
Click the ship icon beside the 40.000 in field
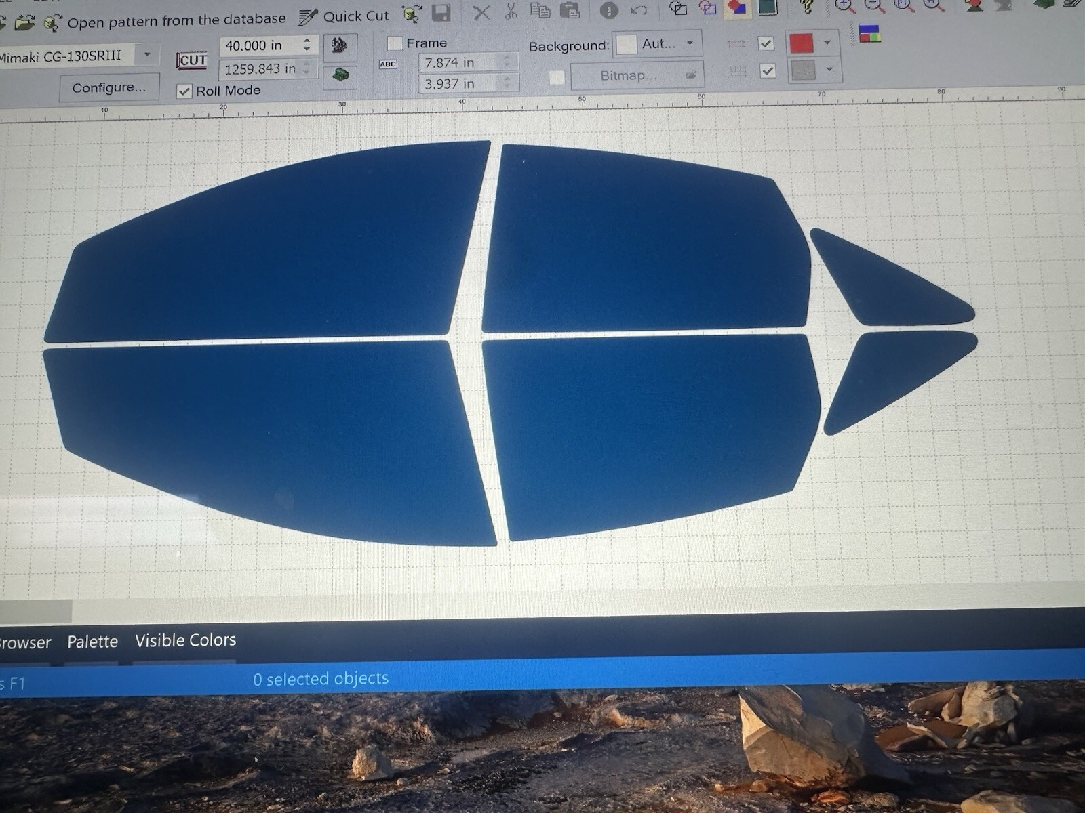pos(340,47)
